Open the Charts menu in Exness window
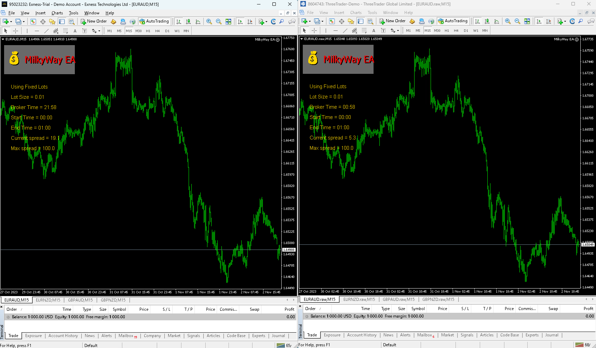The image size is (596, 348). point(57,13)
